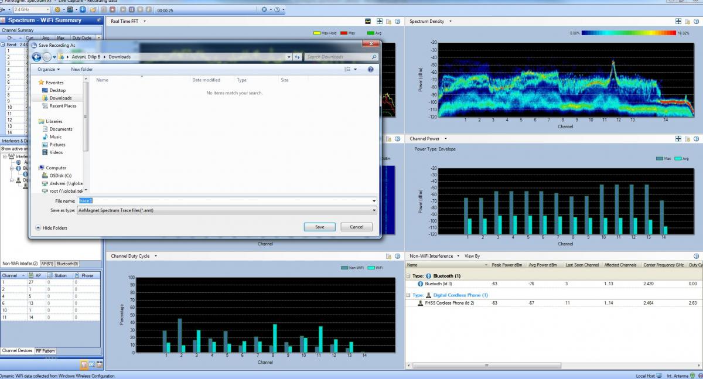Collapse the Digital Cordless Phone group

408,295
